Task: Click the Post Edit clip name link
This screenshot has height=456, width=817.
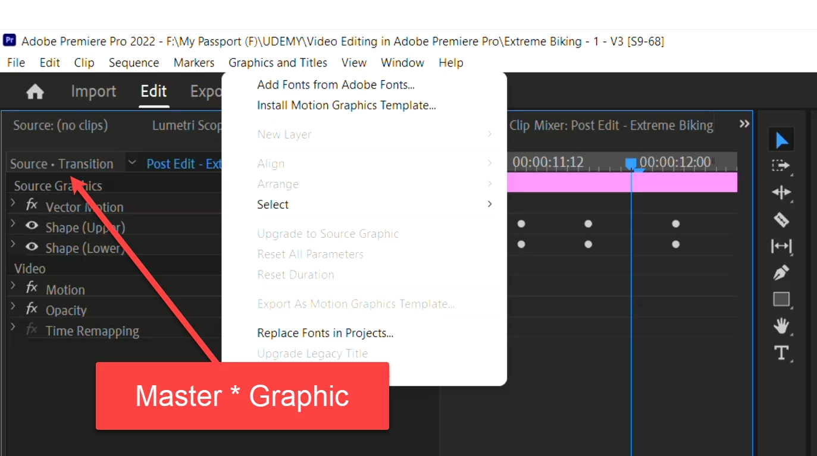Action: click(x=184, y=164)
